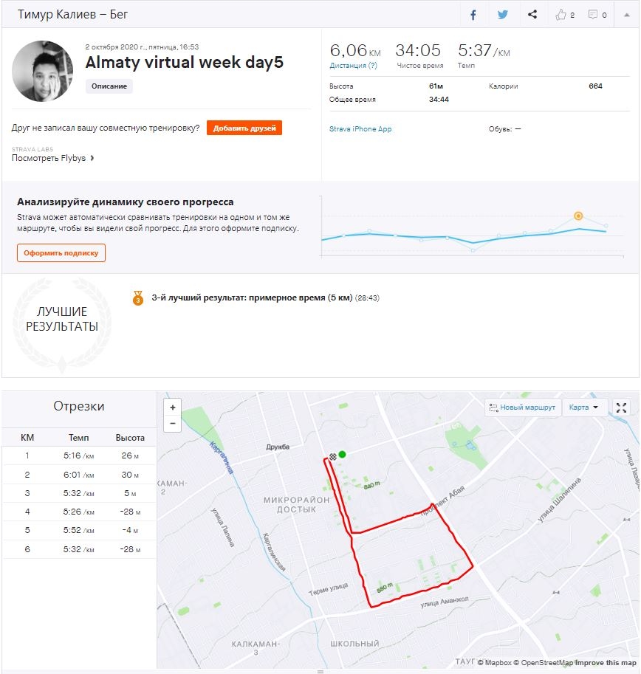Create a Новый маршрут from the map
The height and width of the screenshot is (674, 641).
[522, 408]
